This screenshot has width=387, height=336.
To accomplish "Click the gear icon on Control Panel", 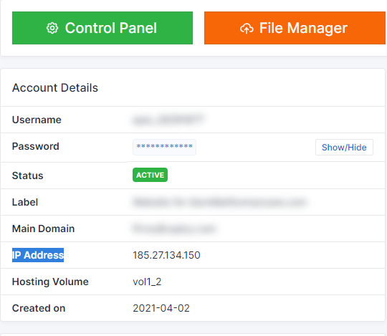I will (x=52, y=28).
